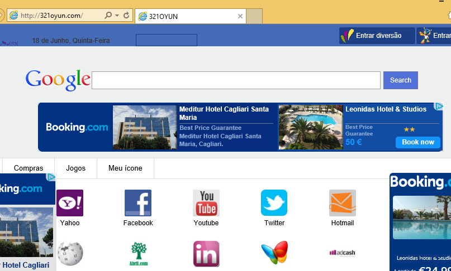Click the Internet Explorer icon in address bar
Image resolution: width=451 pixels, height=271 pixels.
click(x=13, y=15)
